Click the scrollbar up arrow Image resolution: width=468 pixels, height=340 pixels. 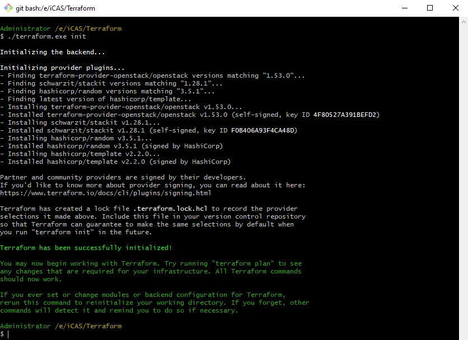(464, 22)
